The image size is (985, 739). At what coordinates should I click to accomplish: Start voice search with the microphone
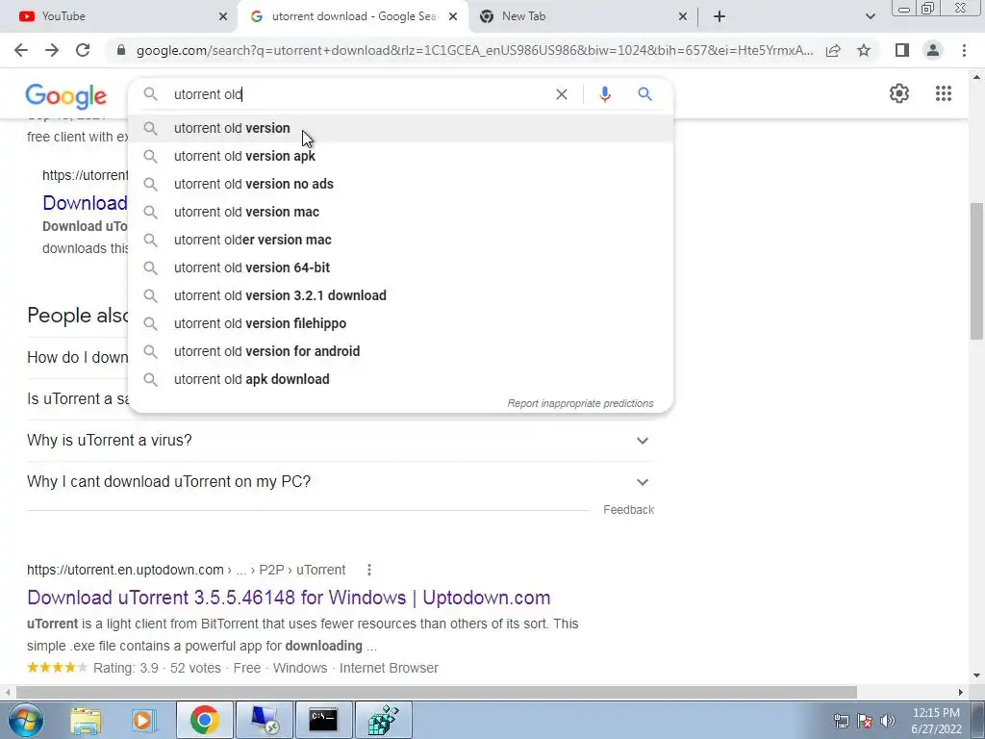coord(604,94)
